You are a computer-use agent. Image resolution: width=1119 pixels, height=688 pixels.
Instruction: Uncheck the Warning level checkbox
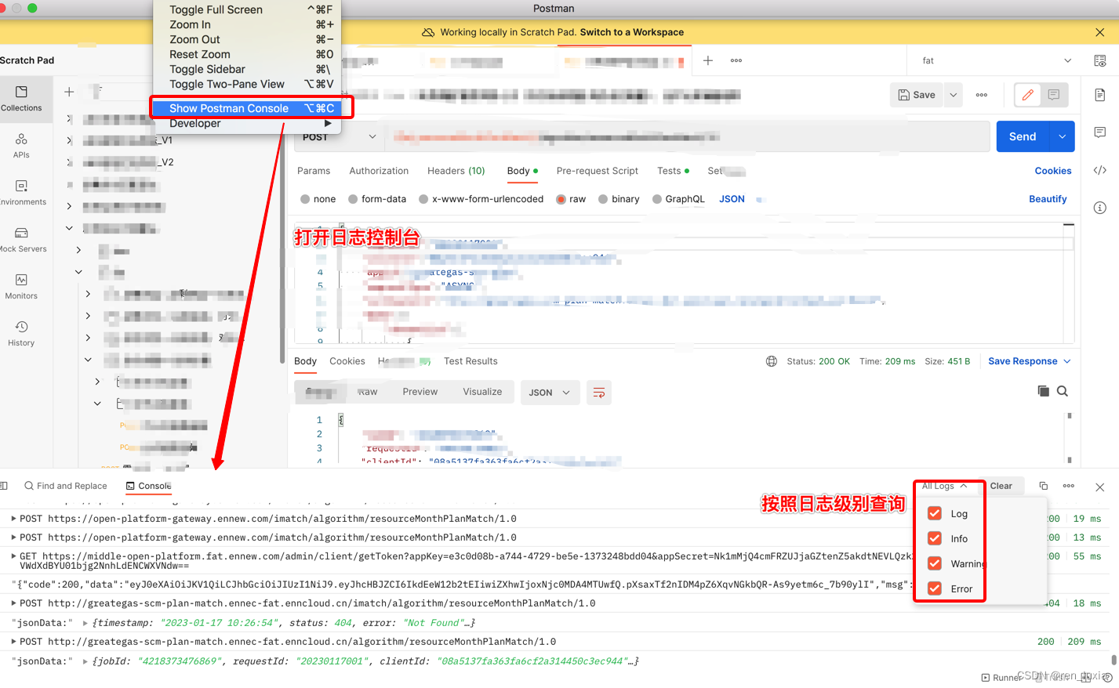(x=935, y=563)
